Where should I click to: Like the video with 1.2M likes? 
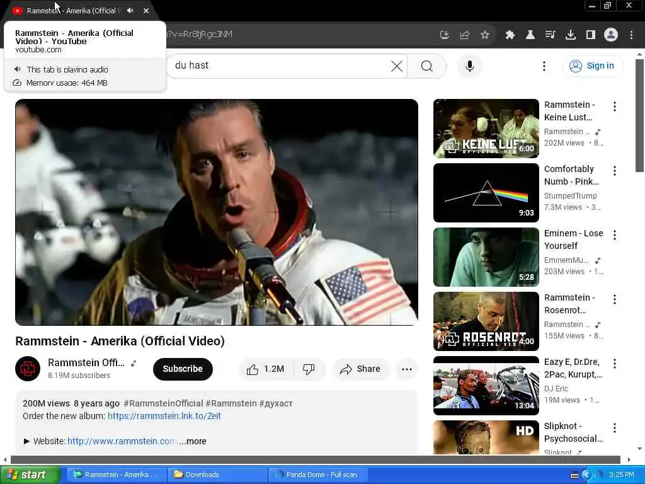[266, 369]
